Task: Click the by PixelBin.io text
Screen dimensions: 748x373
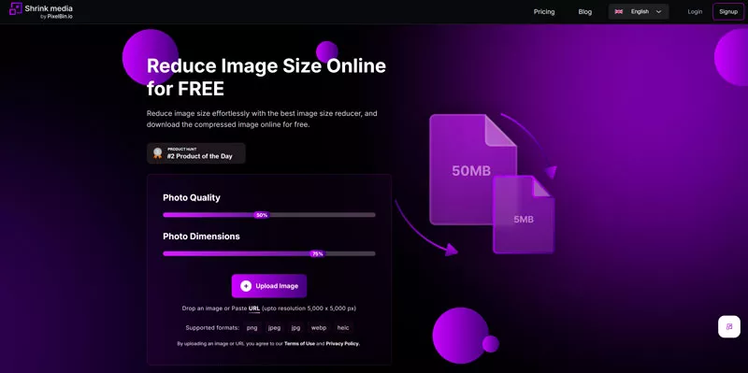Action: (x=56, y=16)
